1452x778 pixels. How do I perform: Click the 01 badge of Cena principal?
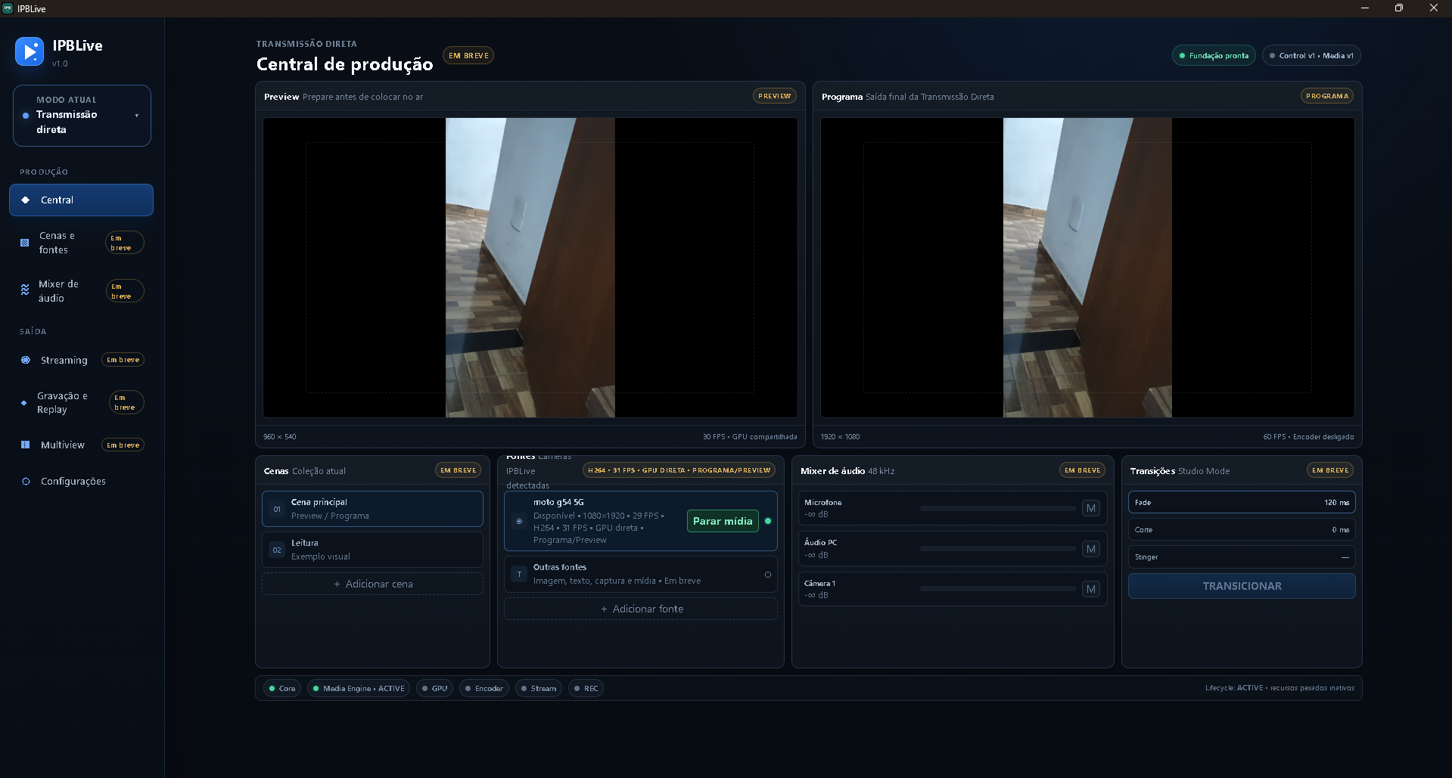click(x=277, y=509)
